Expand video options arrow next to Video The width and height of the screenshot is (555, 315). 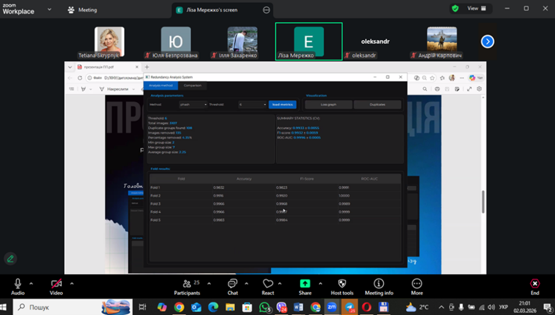pos(72,283)
